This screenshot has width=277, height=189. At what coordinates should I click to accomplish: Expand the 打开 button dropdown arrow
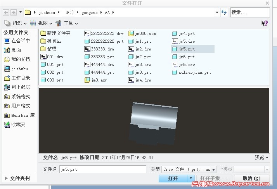(191, 179)
